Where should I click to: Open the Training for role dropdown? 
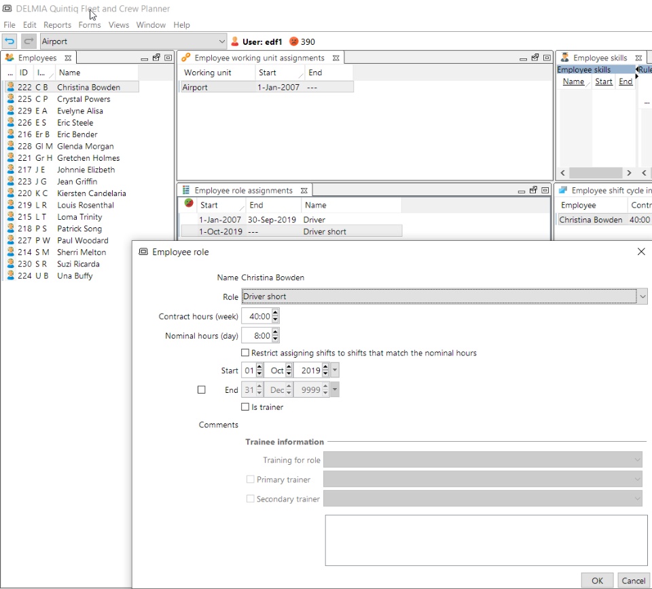637,460
